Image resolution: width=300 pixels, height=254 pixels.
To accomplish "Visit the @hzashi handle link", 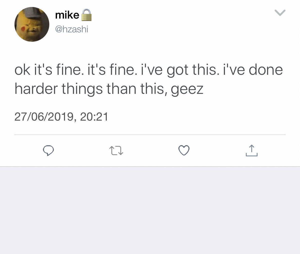I will pos(72,30).
